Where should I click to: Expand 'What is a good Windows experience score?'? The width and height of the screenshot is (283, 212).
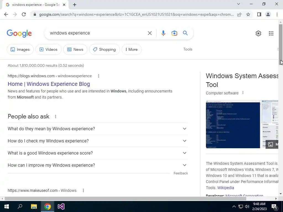point(98,153)
